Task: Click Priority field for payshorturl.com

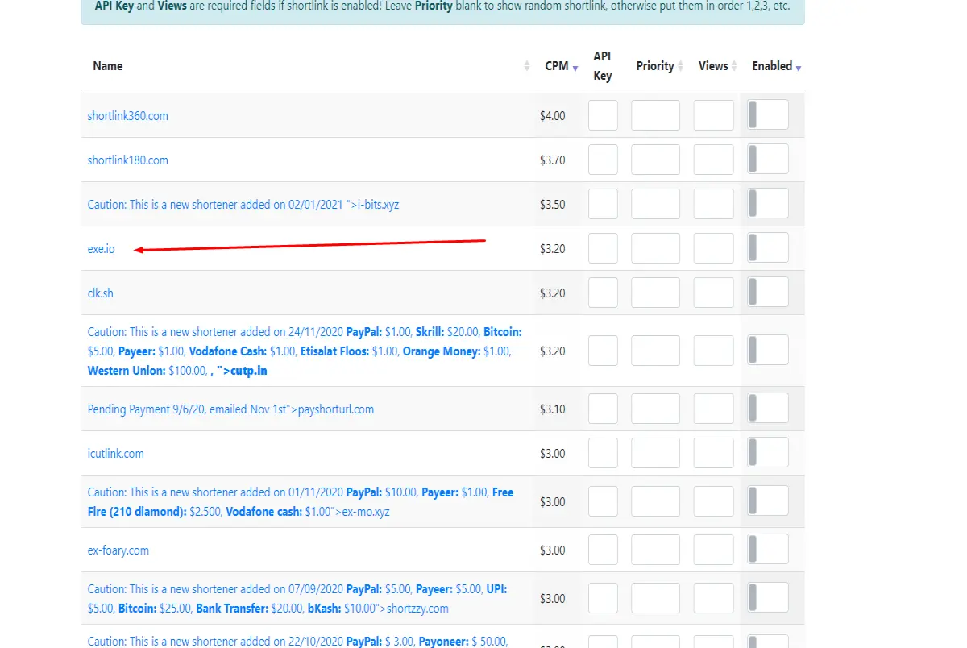Action: [x=655, y=409]
